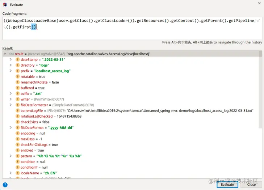
Task: Collapse the result root node
Action: click(5, 54)
